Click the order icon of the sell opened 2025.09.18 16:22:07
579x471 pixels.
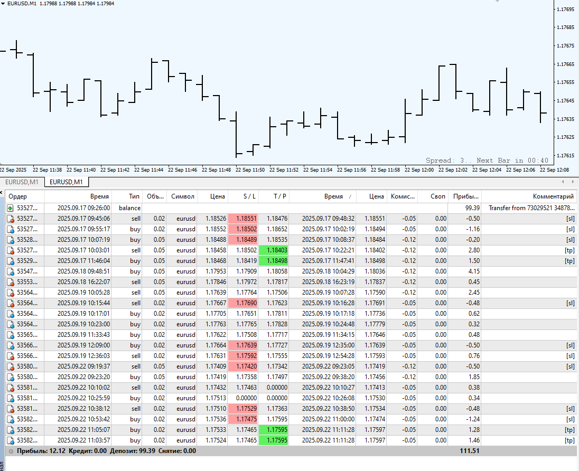click(11, 282)
